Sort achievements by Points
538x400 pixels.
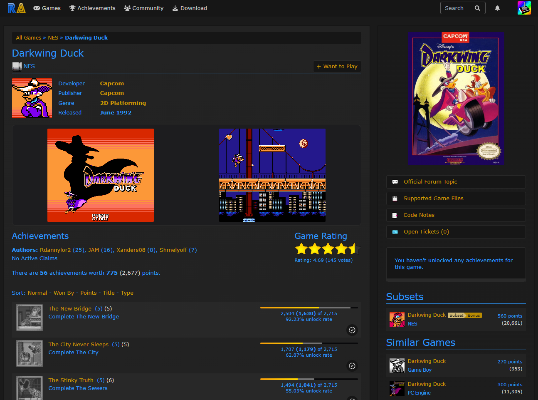tap(89, 293)
